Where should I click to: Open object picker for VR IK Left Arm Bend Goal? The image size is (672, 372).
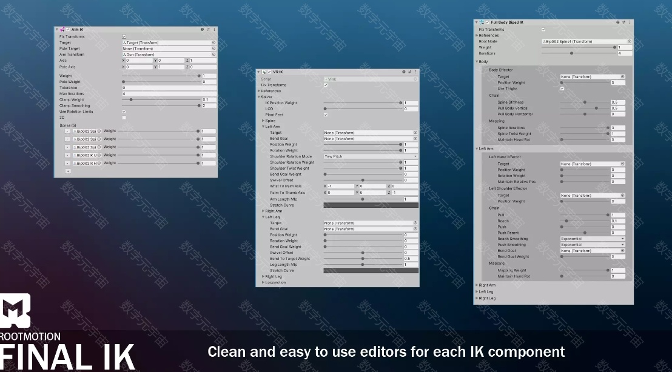[415, 139]
